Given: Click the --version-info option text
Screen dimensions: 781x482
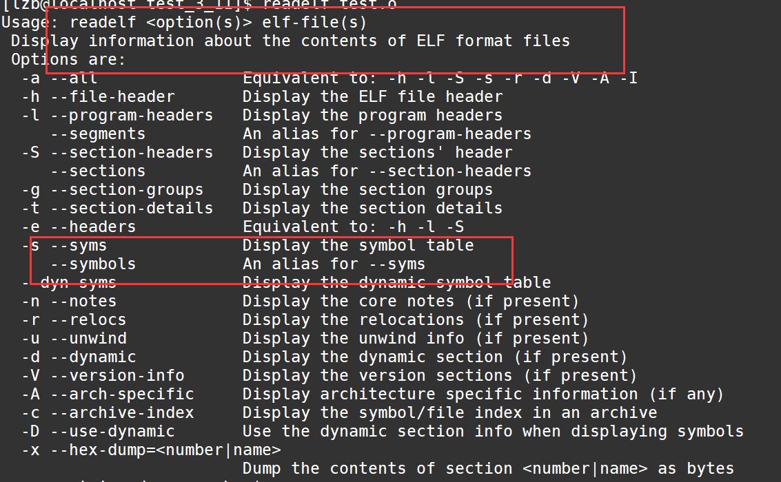Looking at the screenshot, I should coord(116,375).
